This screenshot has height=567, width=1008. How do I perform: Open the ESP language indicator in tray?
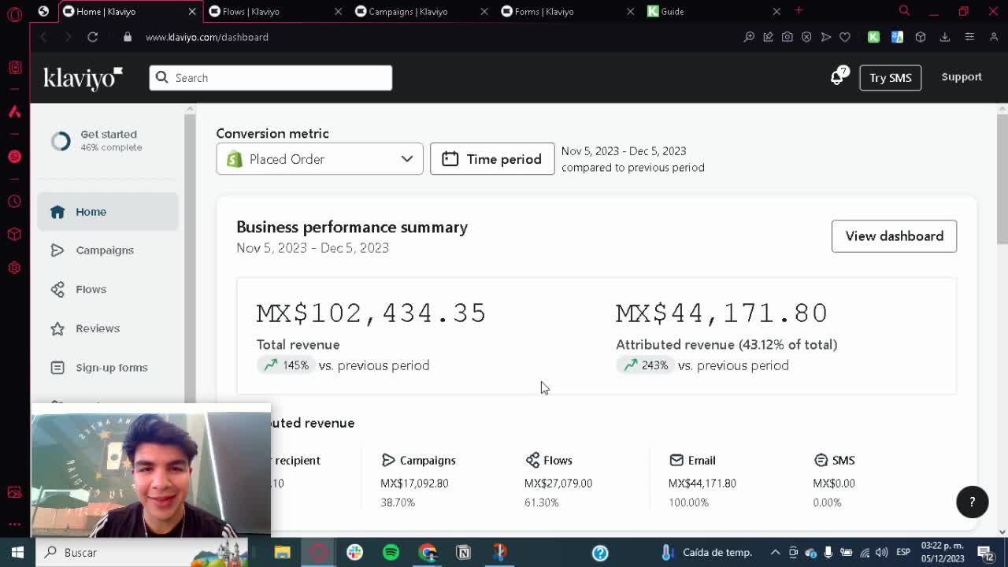(x=903, y=552)
